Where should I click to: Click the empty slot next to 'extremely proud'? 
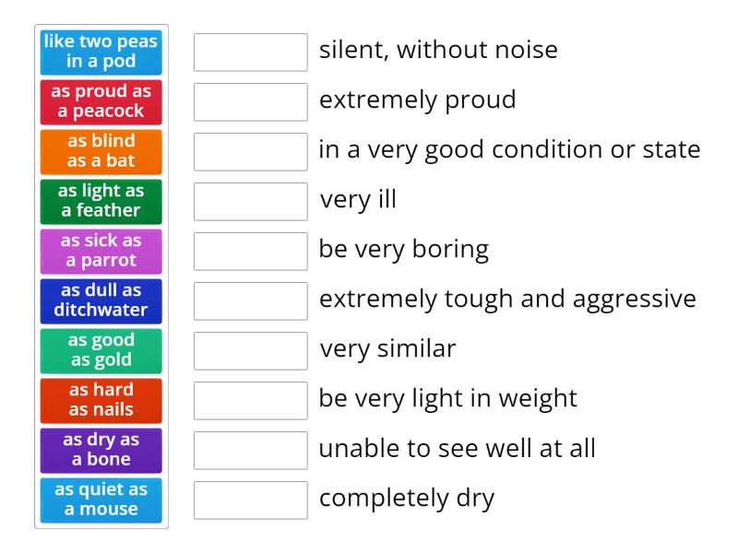point(251,102)
